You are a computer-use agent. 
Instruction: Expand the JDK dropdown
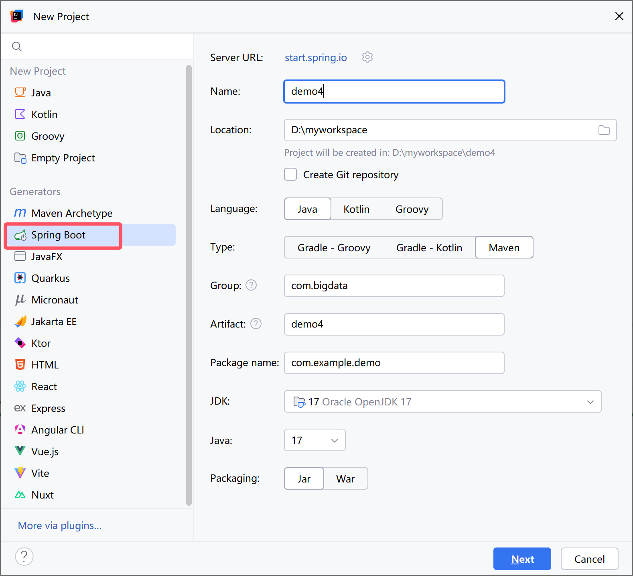pyautogui.click(x=590, y=402)
